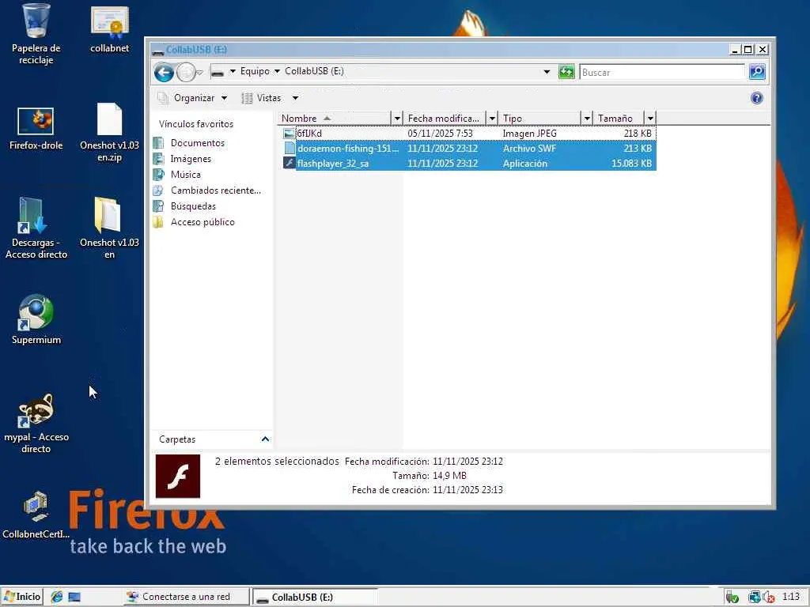
Task: Open the Acceso público favorite link
Action: [x=202, y=222]
